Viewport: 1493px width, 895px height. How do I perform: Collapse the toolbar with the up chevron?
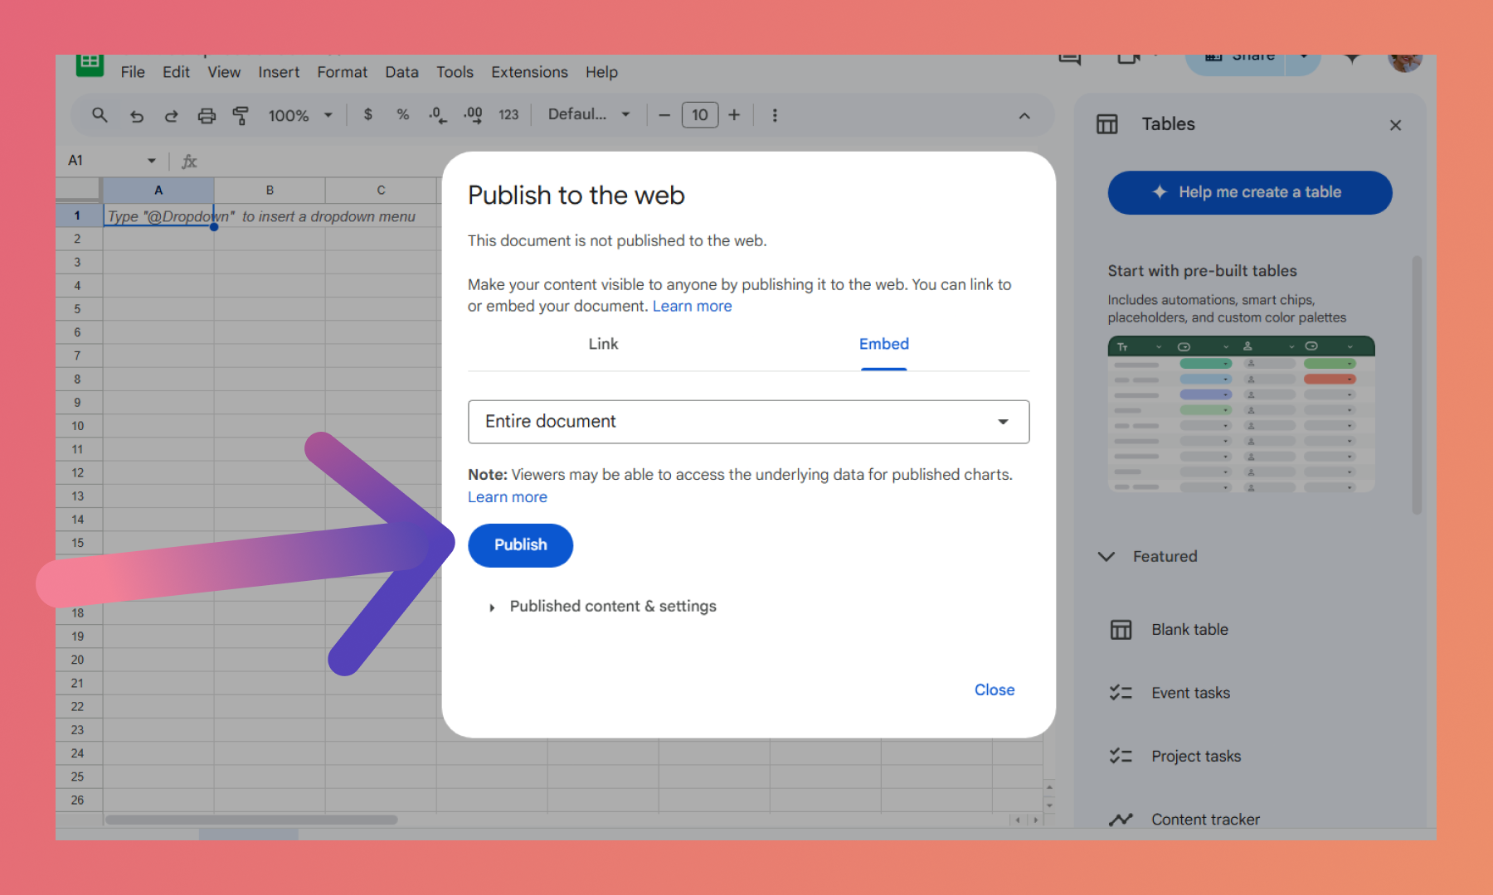1024,116
